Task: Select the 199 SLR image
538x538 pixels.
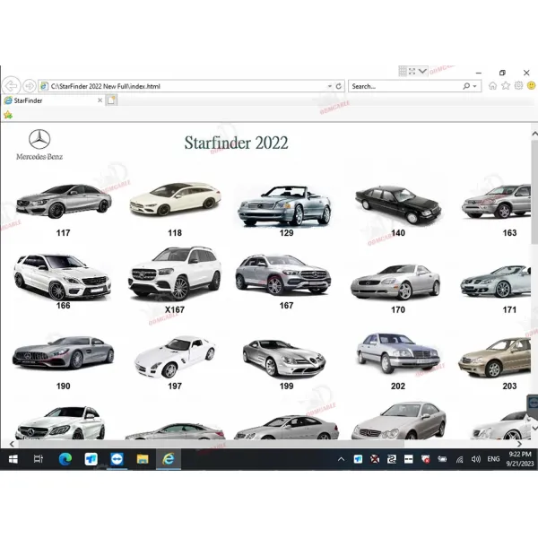Action: pyautogui.click(x=284, y=358)
